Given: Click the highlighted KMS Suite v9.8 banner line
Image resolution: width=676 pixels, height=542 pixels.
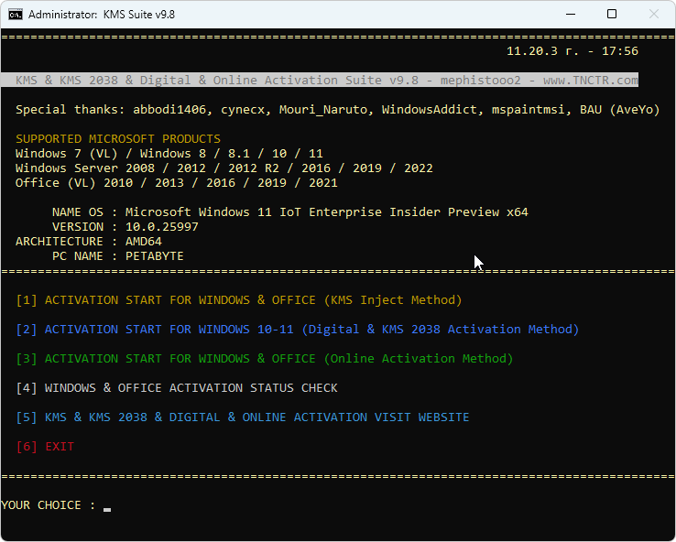Looking at the screenshot, I should (x=320, y=81).
